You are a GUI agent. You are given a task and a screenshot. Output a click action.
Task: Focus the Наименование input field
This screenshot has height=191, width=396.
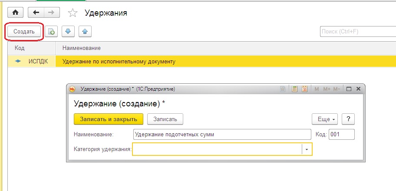pyautogui.click(x=222, y=135)
